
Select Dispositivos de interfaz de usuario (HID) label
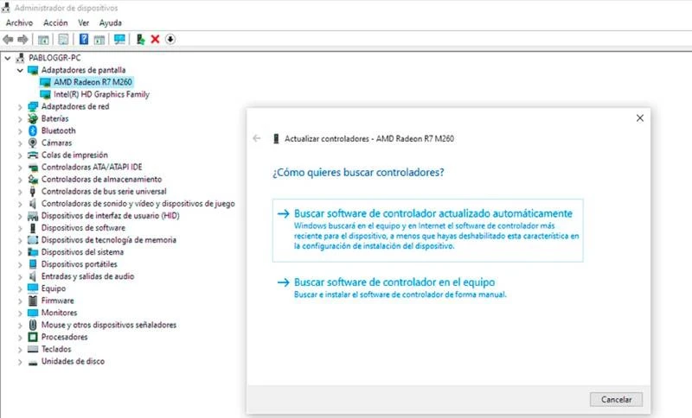pyautogui.click(x=111, y=216)
